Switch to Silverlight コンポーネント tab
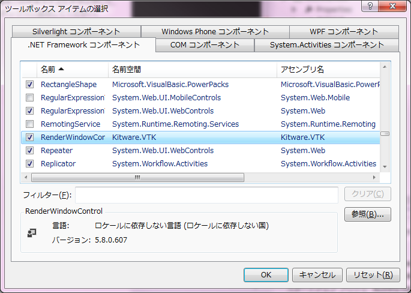The width and height of the screenshot is (411, 293). [x=76, y=32]
